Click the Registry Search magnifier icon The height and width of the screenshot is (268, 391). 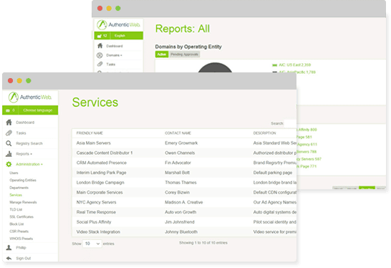[9, 143]
